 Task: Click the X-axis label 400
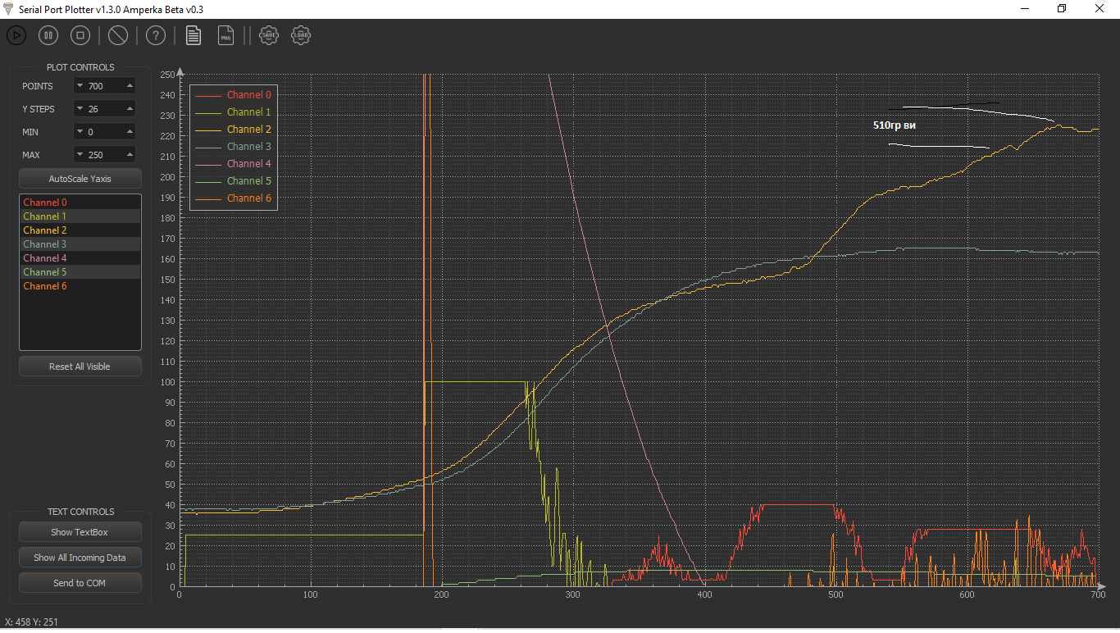point(703,595)
